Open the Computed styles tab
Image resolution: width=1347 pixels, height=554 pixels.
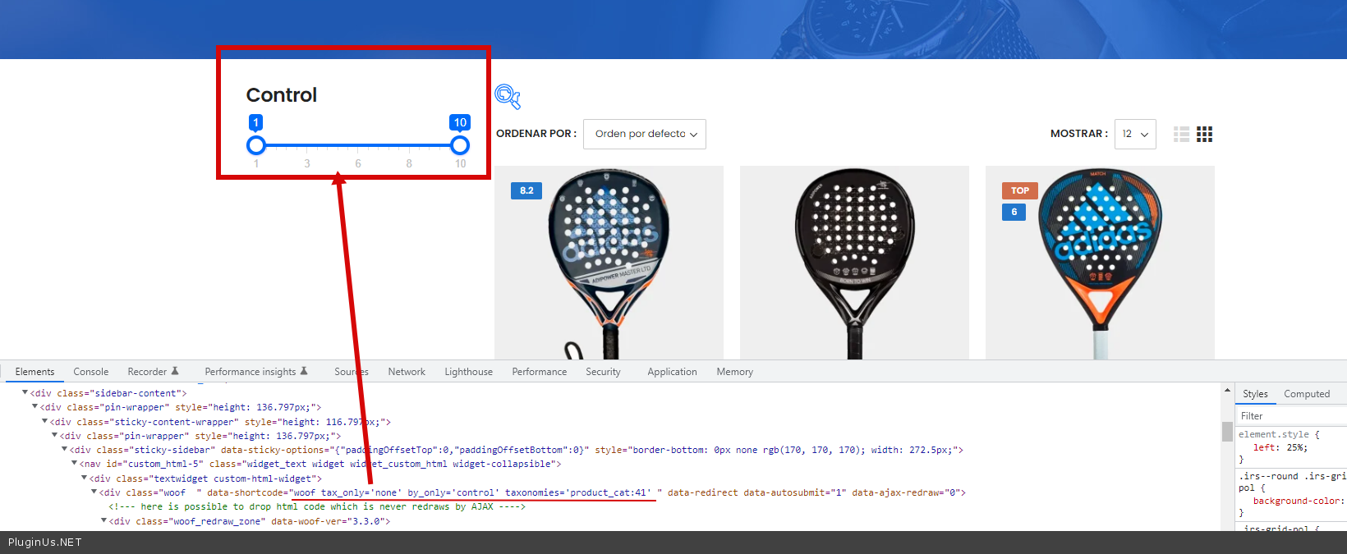click(1306, 394)
